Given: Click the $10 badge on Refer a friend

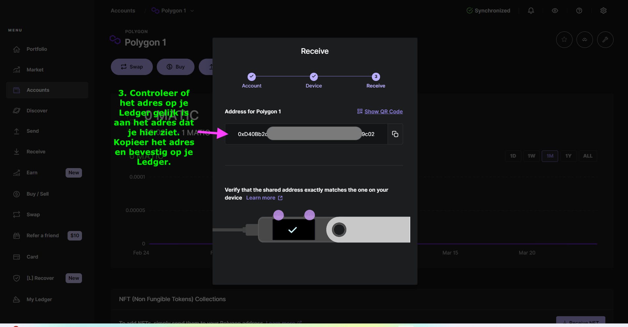Looking at the screenshot, I should pos(75,236).
